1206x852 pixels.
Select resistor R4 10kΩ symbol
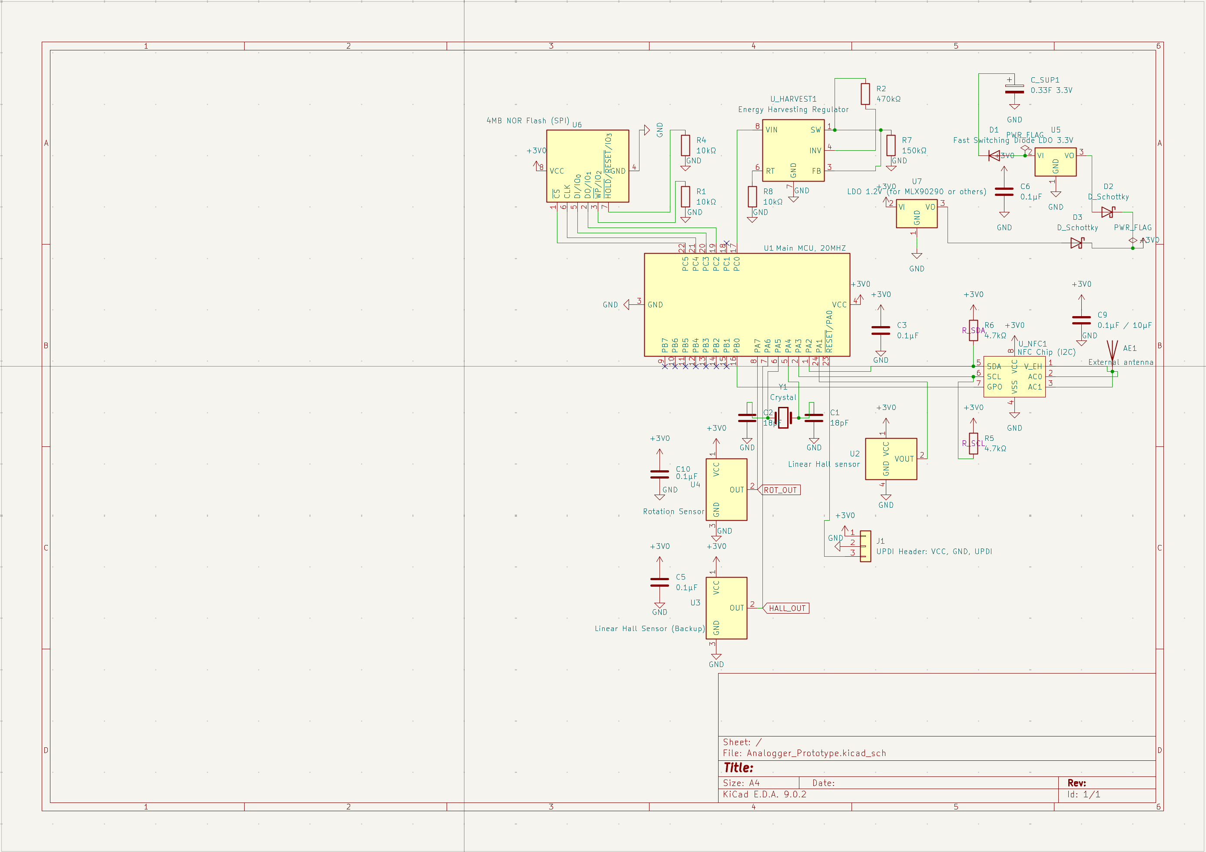click(686, 145)
